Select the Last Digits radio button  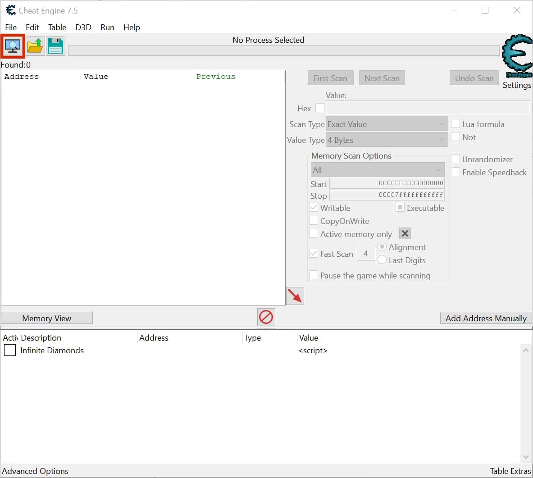382,260
